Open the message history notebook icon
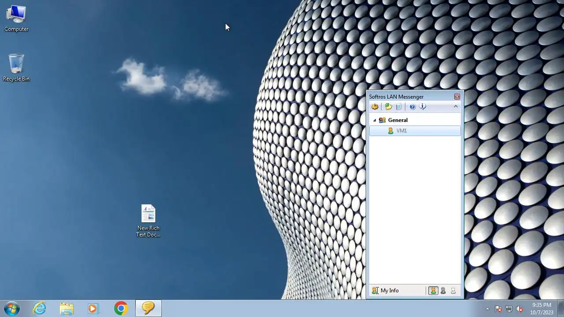The width and height of the screenshot is (564, 317). tap(399, 107)
